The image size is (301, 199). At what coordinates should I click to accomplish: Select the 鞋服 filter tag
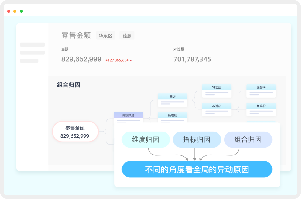127,35
